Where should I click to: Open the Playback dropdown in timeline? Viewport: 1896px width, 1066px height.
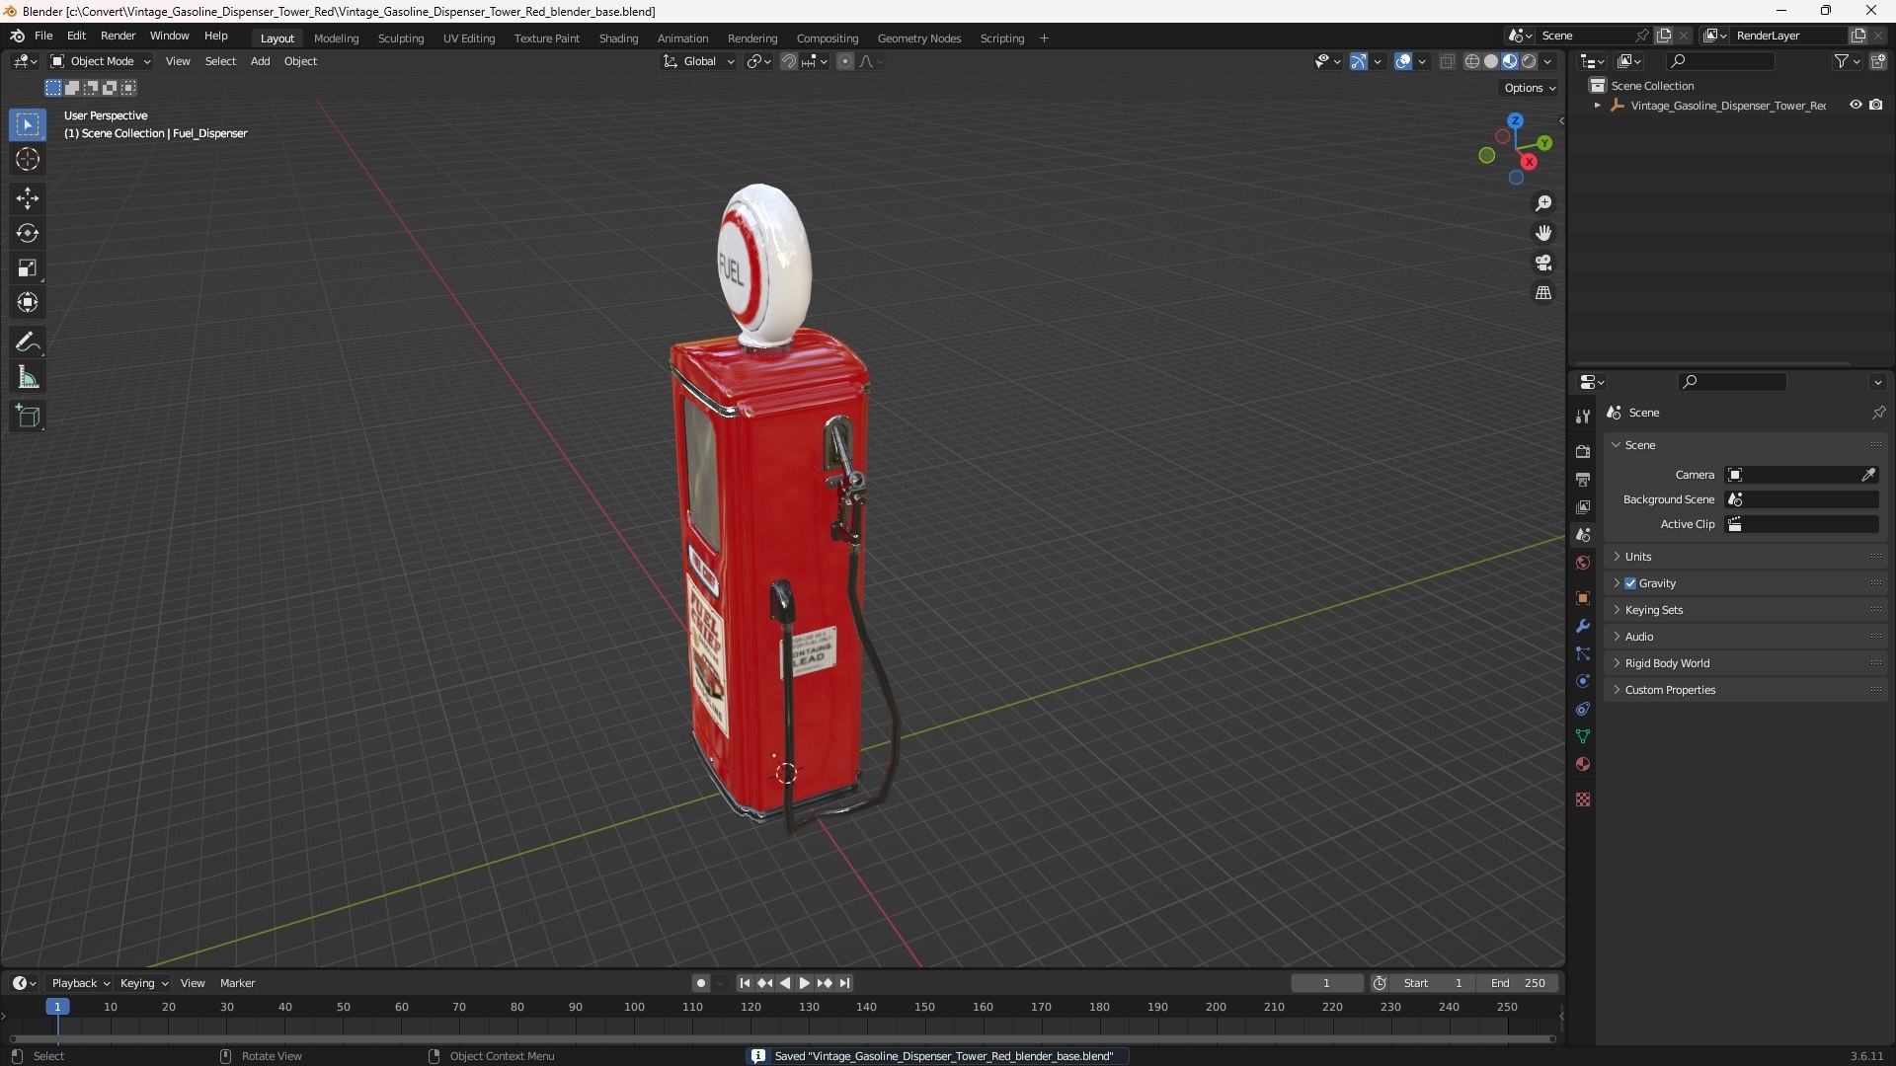click(x=80, y=983)
